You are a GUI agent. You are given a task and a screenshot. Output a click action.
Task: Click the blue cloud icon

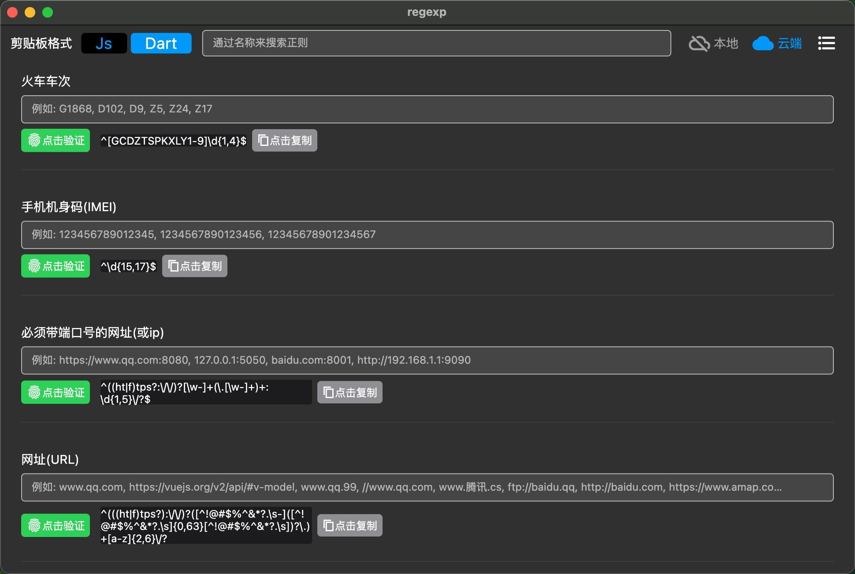(x=763, y=43)
